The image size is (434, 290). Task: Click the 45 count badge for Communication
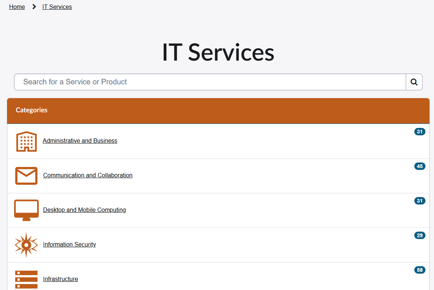(x=420, y=166)
